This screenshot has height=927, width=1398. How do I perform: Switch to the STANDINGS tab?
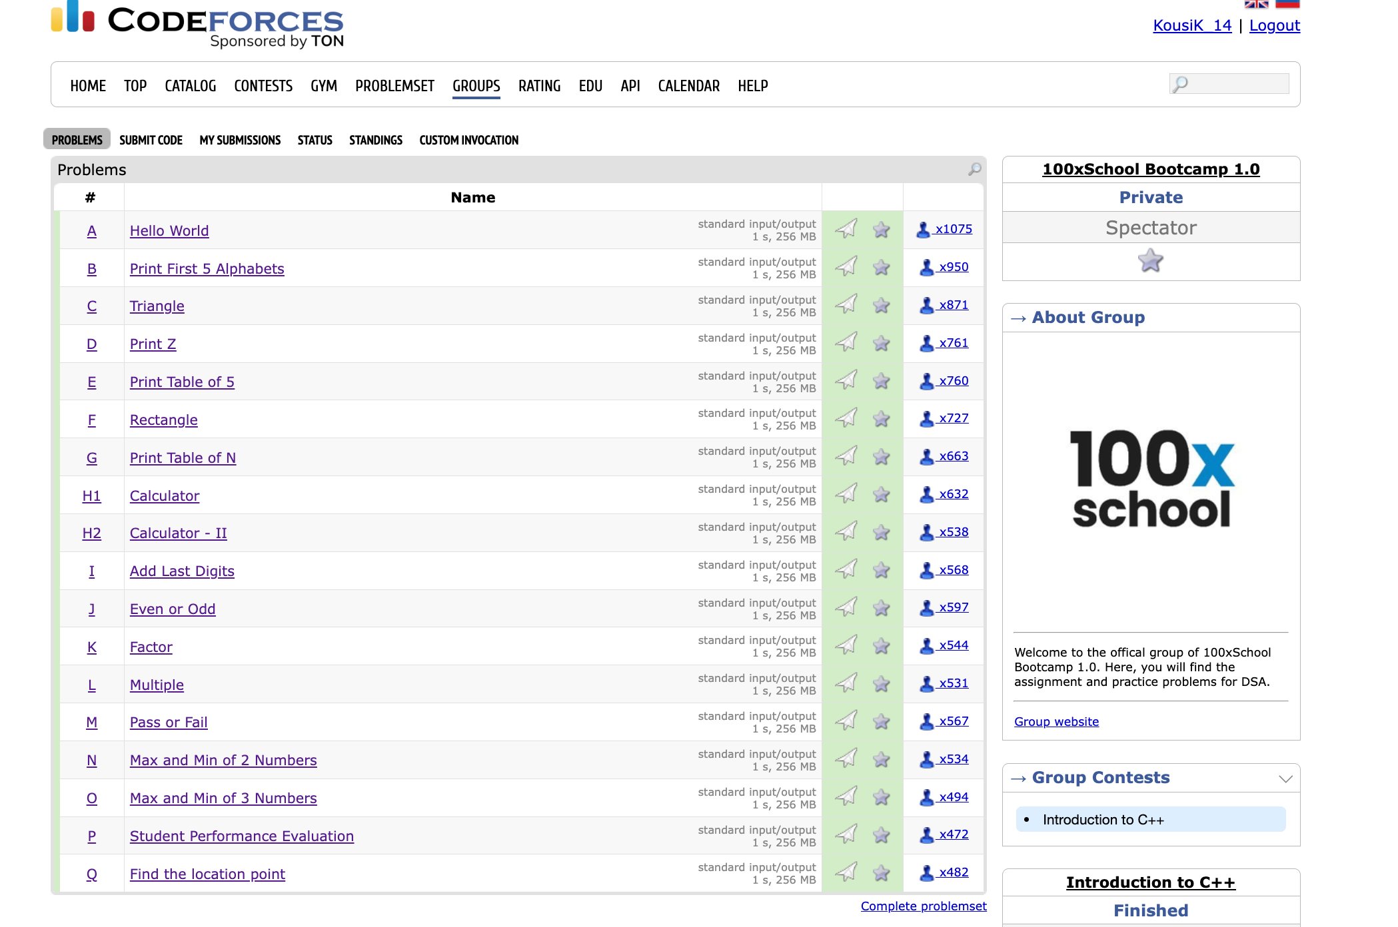(375, 140)
